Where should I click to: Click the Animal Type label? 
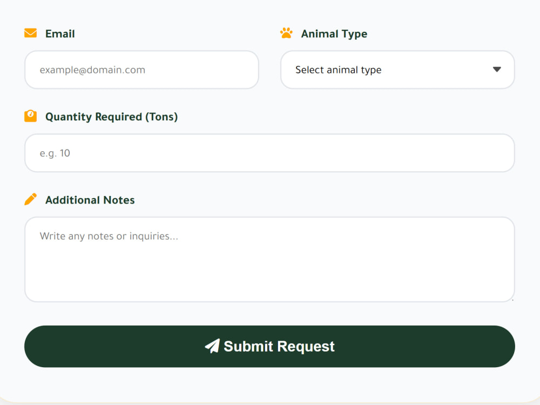tap(334, 33)
